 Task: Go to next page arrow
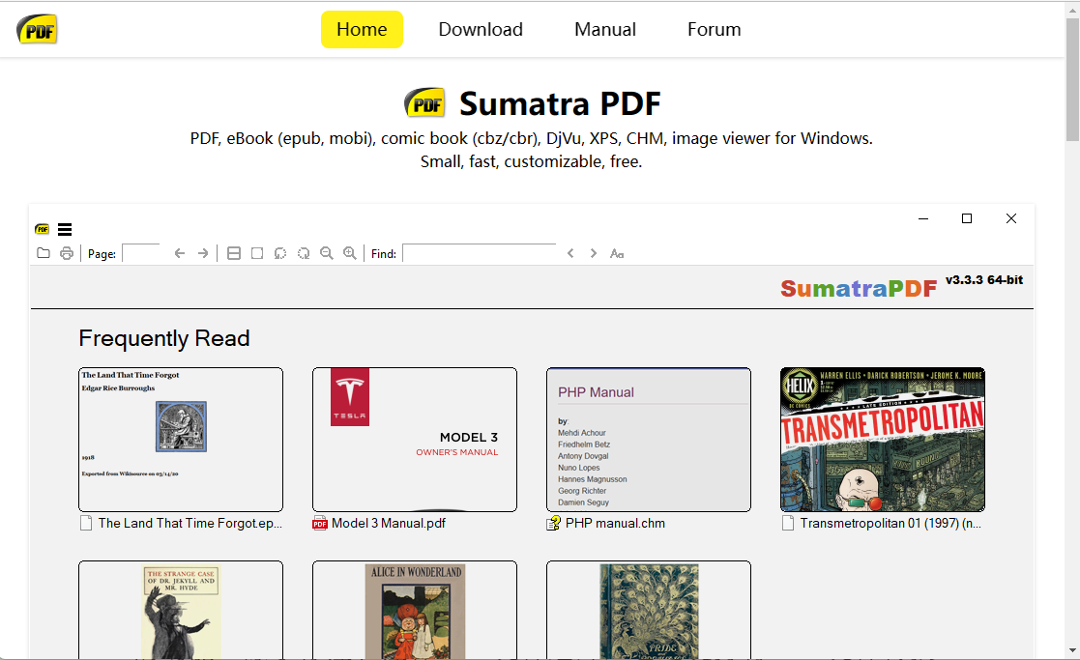click(203, 253)
